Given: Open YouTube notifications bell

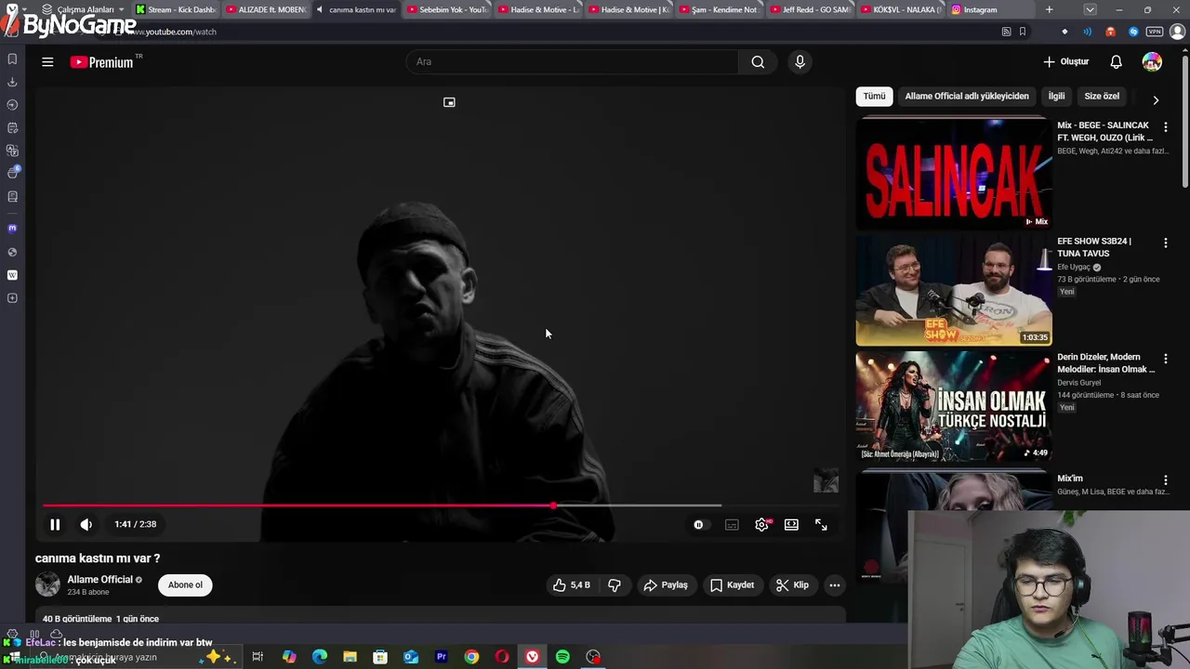Looking at the screenshot, I should click(x=1116, y=62).
